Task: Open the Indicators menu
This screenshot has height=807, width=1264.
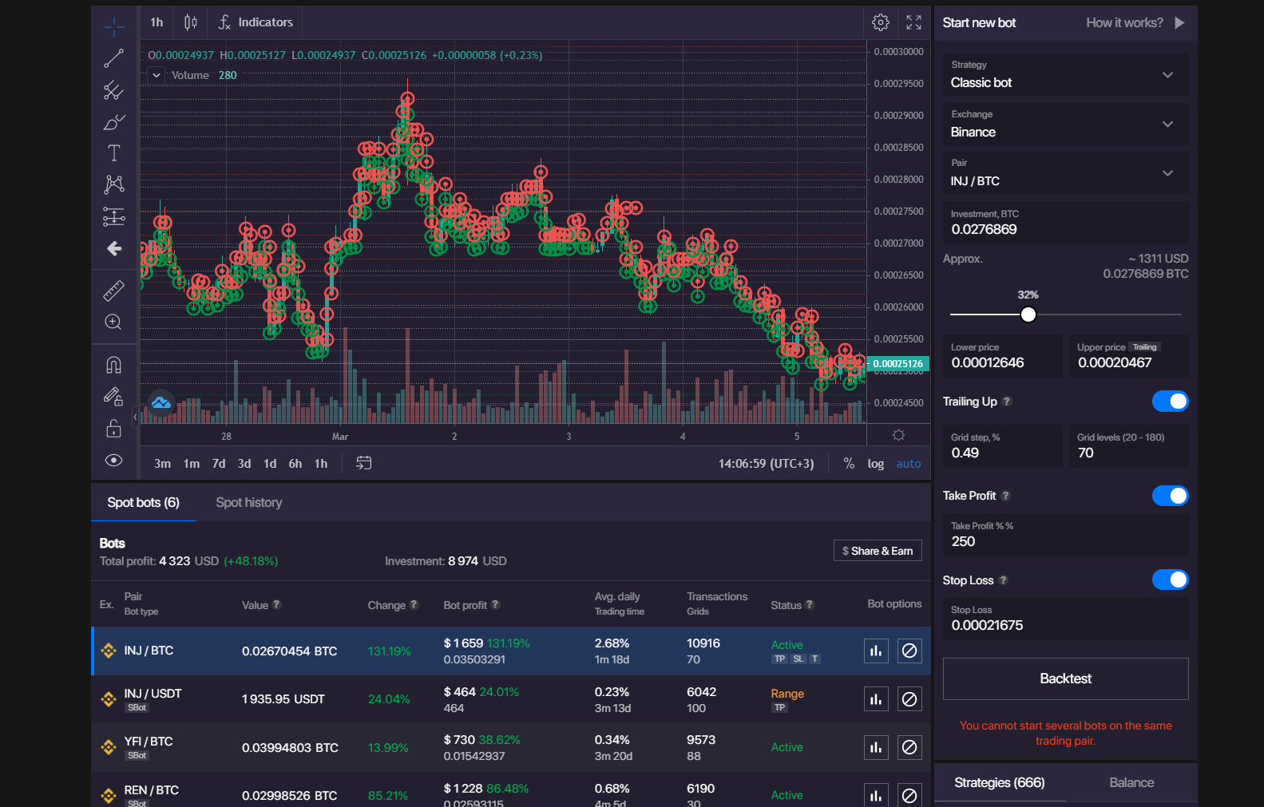Action: pos(256,22)
